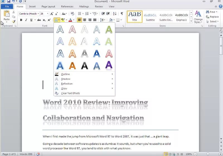Choose the black A text effect preset

(84, 66)
